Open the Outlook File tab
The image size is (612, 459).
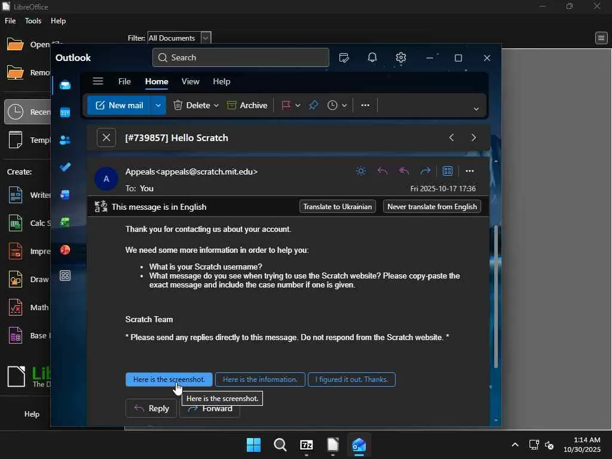click(124, 81)
